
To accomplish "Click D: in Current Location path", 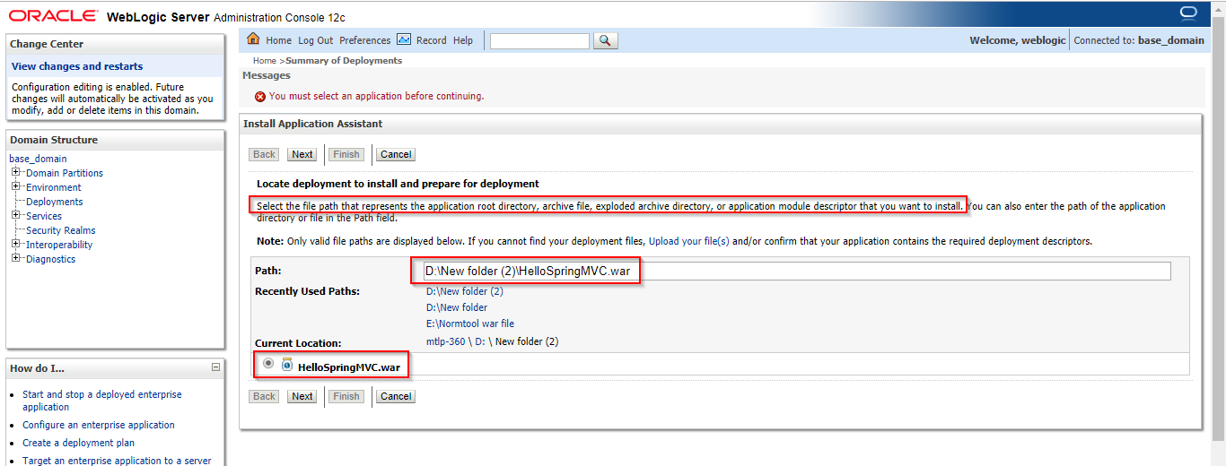I will click(x=479, y=341).
